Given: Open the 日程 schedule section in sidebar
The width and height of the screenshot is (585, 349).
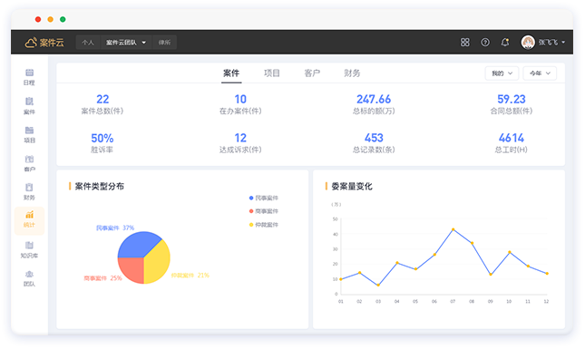Looking at the screenshot, I should point(29,77).
